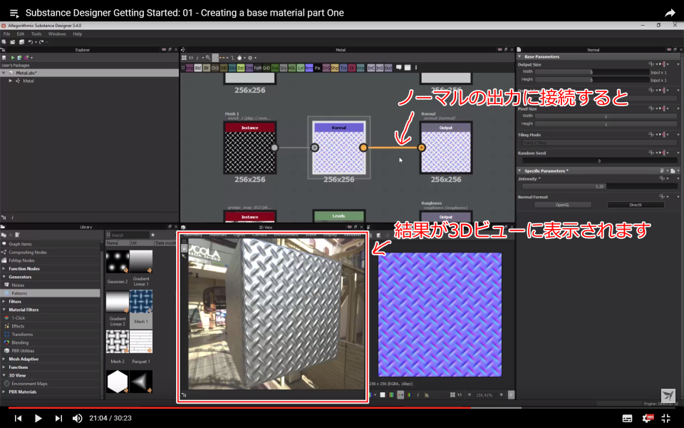Click the undo arrow in main toolbar
Image resolution: width=684 pixels, height=428 pixels.
point(31,42)
